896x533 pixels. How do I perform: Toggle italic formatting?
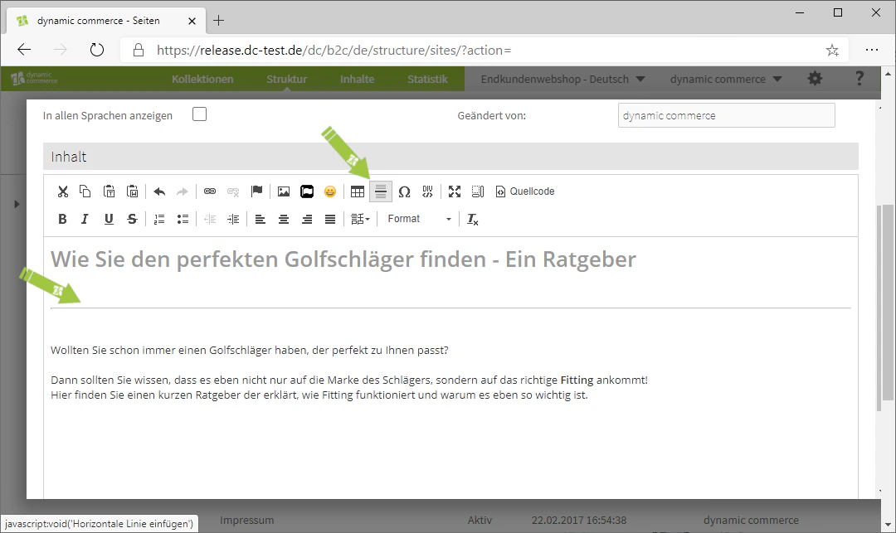pyautogui.click(x=85, y=219)
